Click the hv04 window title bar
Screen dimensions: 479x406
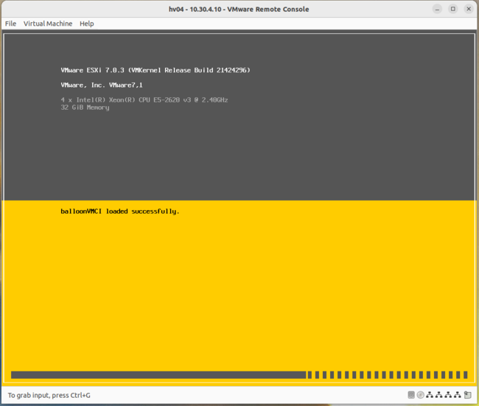pyautogui.click(x=239, y=9)
